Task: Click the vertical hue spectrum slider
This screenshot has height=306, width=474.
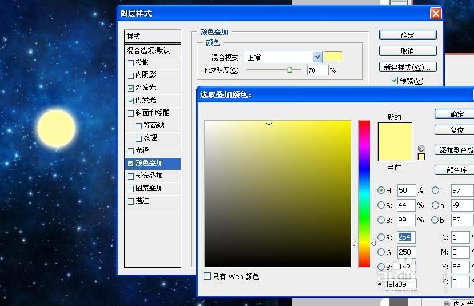Action: 364,193
